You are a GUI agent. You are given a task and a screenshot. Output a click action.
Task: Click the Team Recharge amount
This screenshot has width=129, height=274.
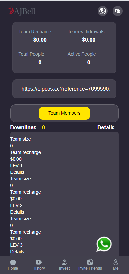tap(40, 40)
